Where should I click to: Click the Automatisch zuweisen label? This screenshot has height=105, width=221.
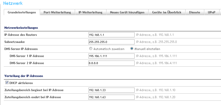coord(109,49)
